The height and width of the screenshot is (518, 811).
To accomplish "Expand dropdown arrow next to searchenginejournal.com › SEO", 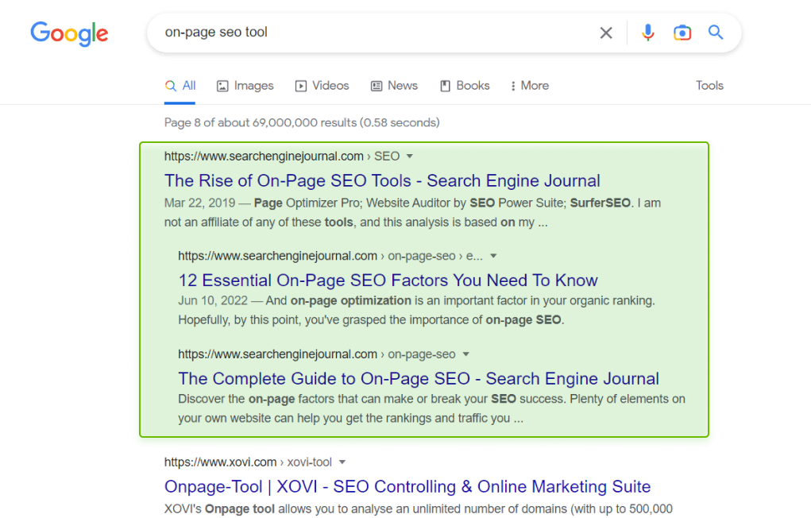I will [410, 157].
